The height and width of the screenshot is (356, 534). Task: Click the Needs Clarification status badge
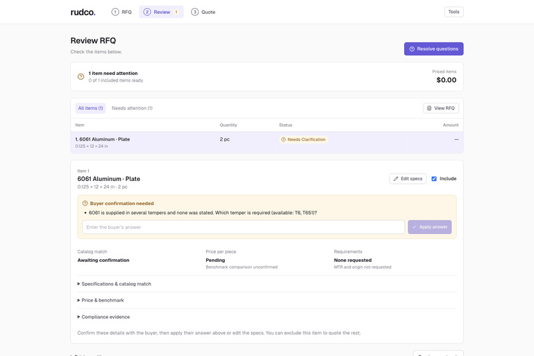[303, 140]
